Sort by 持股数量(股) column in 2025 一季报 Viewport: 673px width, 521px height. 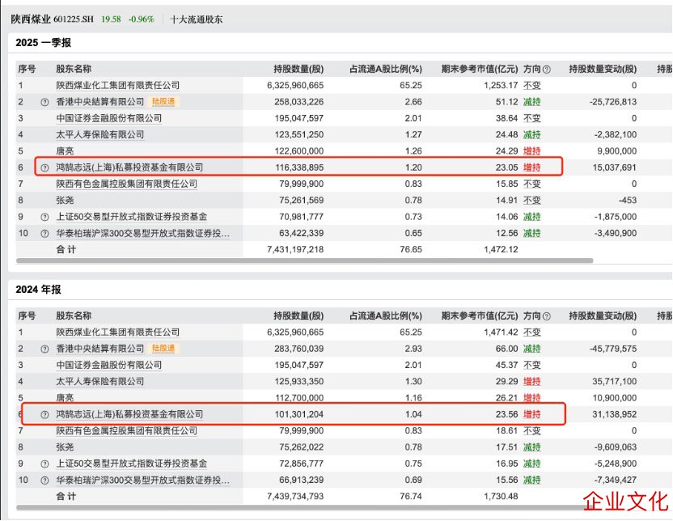(x=298, y=69)
